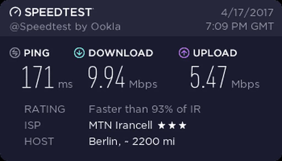Viewport: 282px width, 161px height.
Task: Open the MTN Irancell ISP name
Action: point(120,125)
